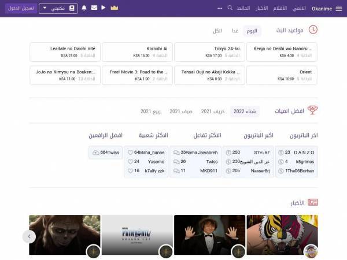Click the crown premium icon
The height and width of the screenshot is (260, 347).
(x=114, y=8)
